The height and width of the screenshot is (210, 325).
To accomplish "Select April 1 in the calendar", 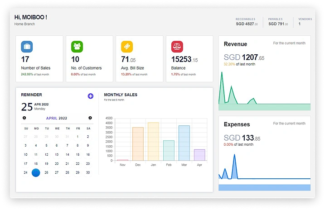I will 78,137.
